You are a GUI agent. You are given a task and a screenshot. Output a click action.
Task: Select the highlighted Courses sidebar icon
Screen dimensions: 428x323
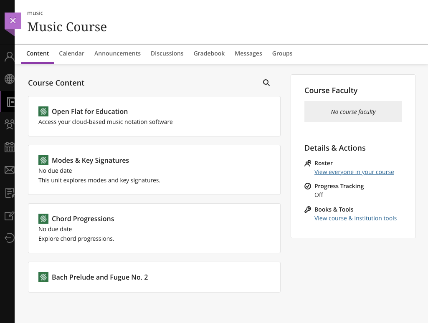tap(9, 101)
